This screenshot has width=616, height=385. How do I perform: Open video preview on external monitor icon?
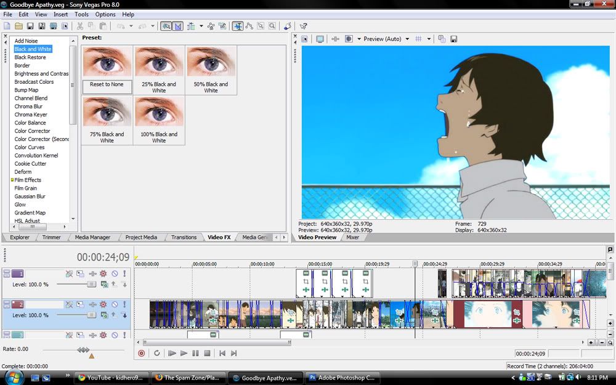(x=320, y=39)
